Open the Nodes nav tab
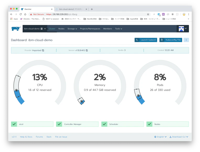This screenshot has width=200, height=152. 61,29
